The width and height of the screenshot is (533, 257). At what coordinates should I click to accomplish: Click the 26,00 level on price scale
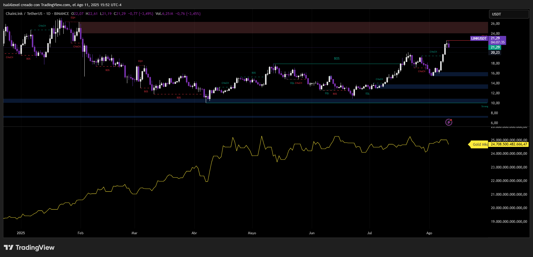[x=495, y=24]
